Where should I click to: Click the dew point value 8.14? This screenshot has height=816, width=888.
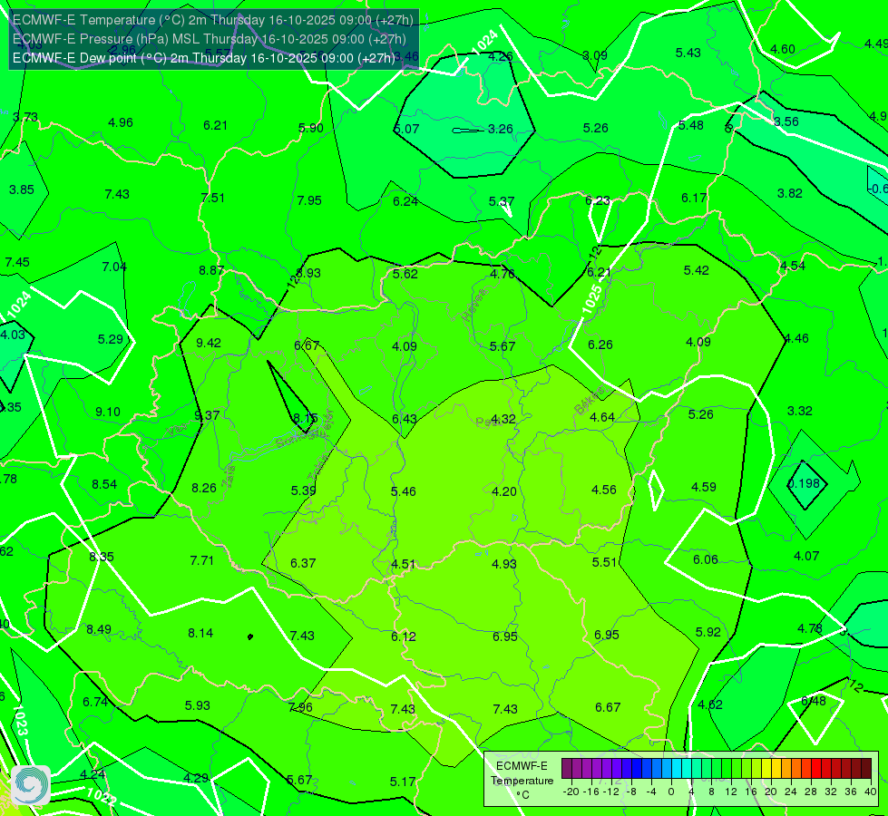tap(200, 633)
